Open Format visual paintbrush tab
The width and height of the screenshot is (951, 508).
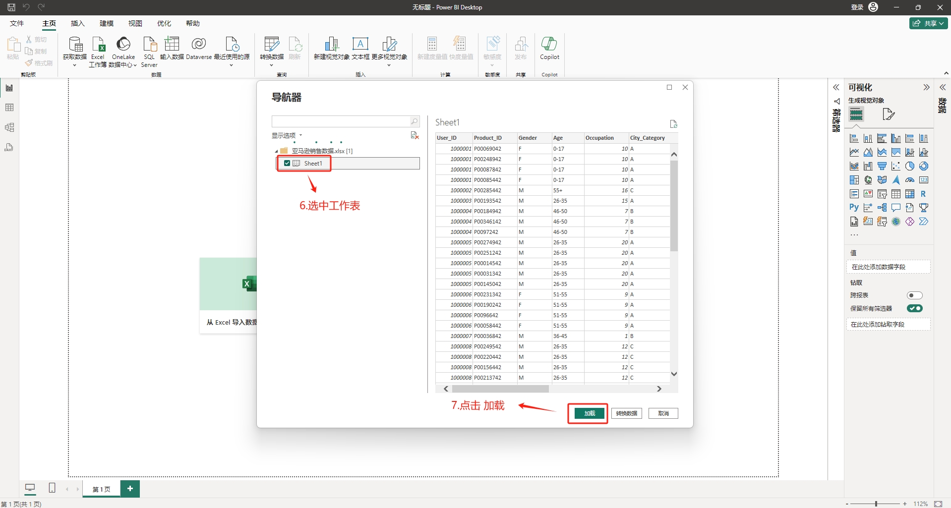click(x=889, y=114)
